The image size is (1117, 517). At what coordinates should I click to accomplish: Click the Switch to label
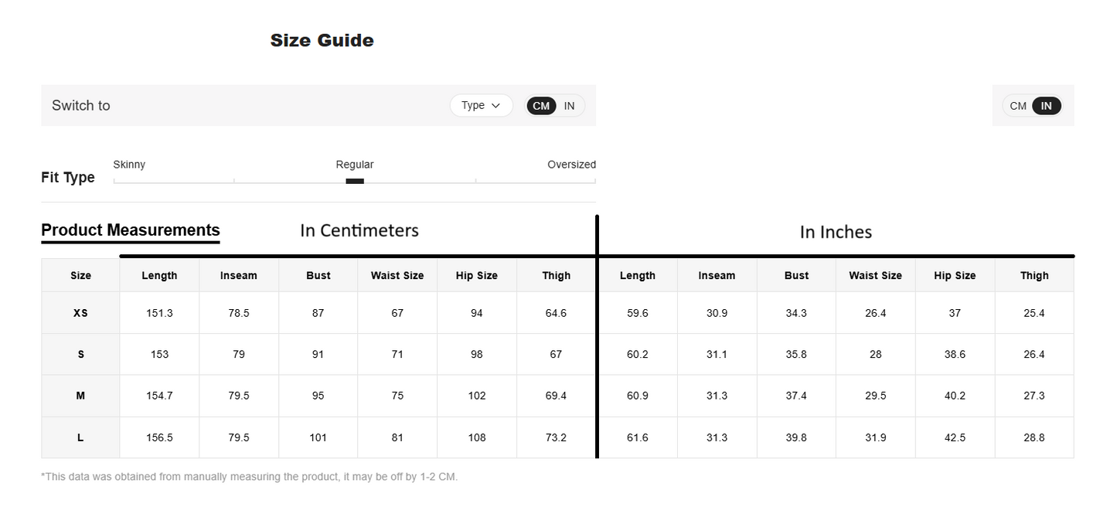coord(80,105)
